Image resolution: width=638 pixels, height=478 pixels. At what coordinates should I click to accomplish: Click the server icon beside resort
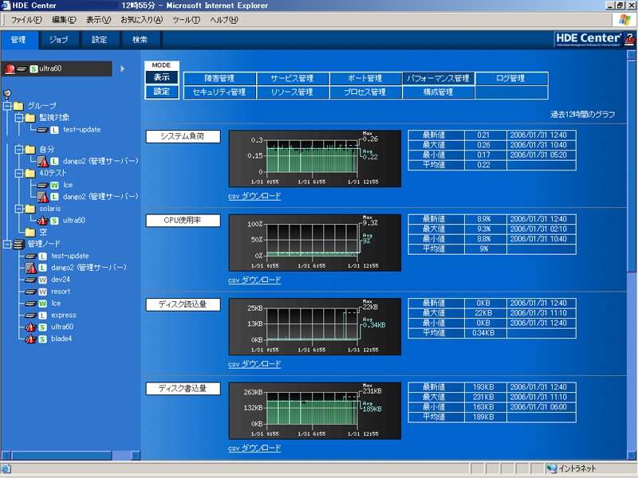point(30,292)
